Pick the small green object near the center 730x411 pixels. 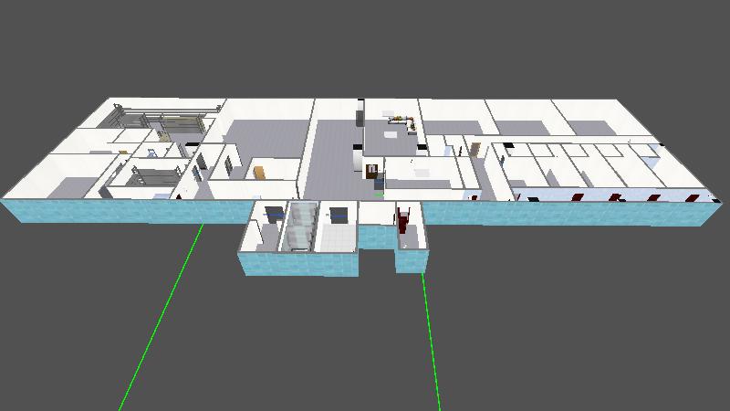[379, 194]
